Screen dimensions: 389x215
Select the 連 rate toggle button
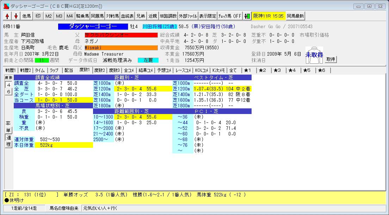[x=8, y=137]
